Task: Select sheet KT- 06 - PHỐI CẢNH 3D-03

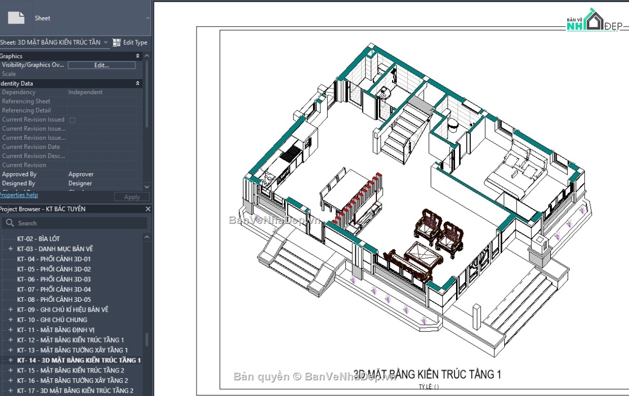Action: pos(54,279)
